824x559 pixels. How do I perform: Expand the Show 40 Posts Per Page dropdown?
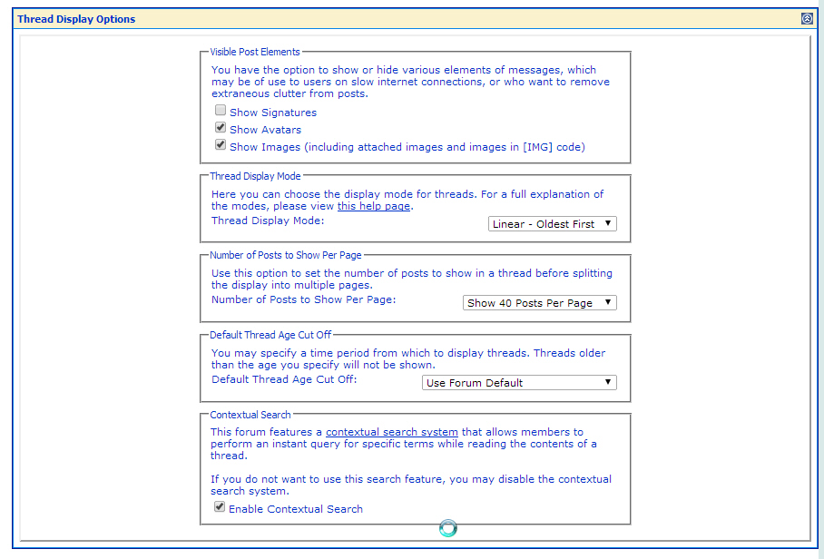539,303
